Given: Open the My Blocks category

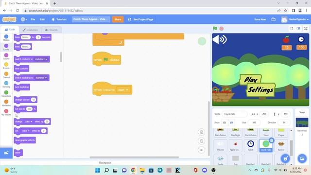Looking at the screenshot, I should coord(6,112).
